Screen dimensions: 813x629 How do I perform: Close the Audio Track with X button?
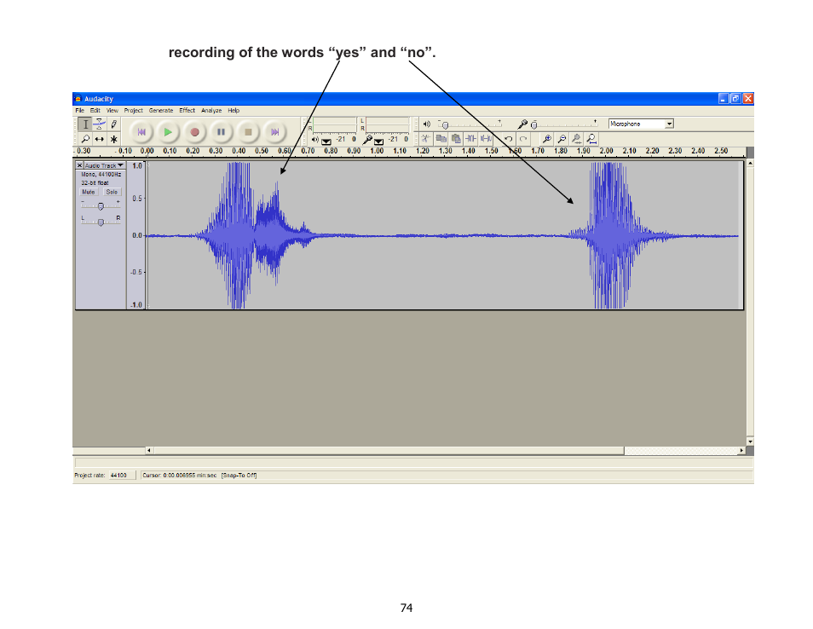click(79, 165)
